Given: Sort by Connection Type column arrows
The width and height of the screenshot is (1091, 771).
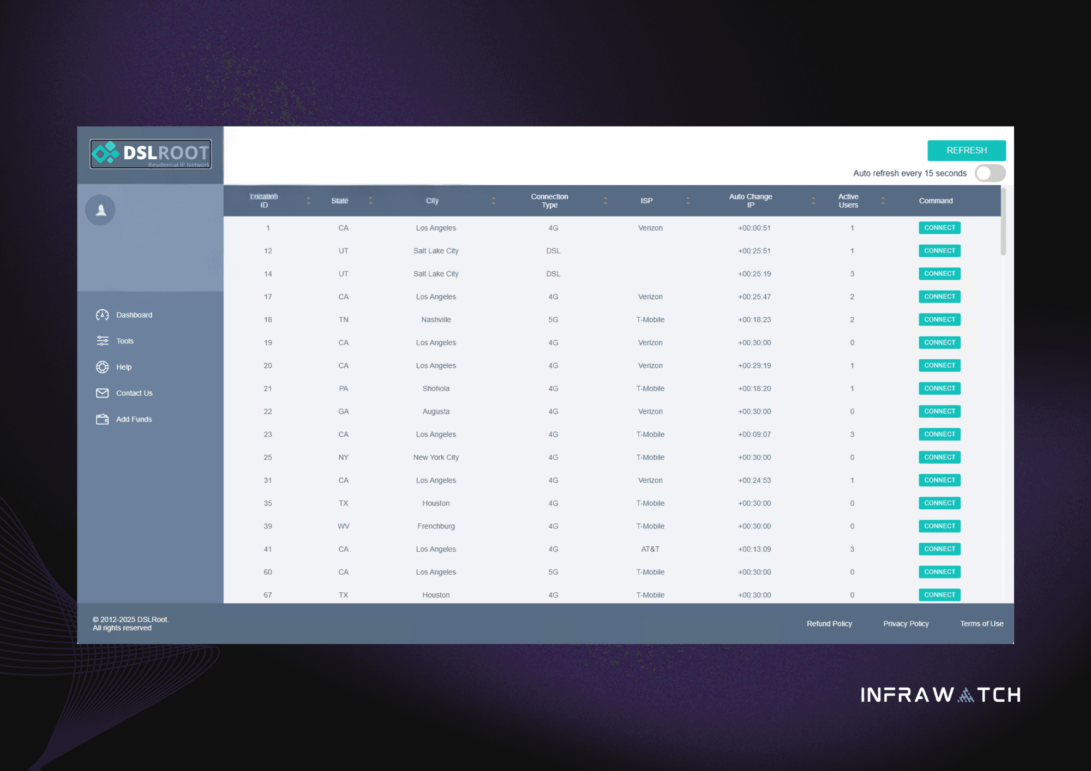Looking at the screenshot, I should point(606,201).
